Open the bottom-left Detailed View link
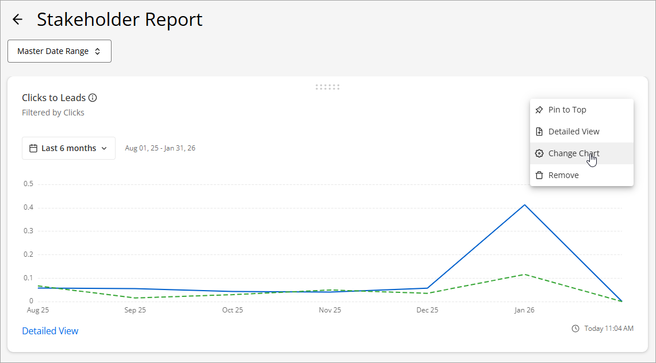656x363 pixels. [x=50, y=331]
